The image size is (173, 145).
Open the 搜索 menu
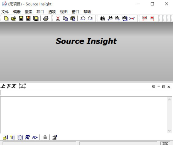tap(29, 12)
